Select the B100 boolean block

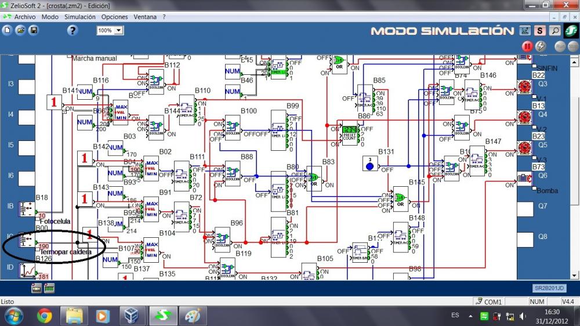[233, 128]
